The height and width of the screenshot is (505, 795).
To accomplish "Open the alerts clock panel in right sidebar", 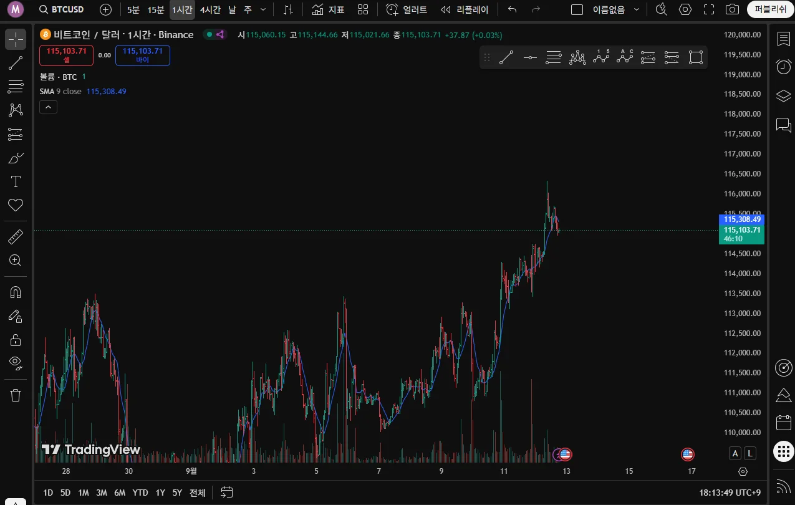I will pyautogui.click(x=783, y=67).
